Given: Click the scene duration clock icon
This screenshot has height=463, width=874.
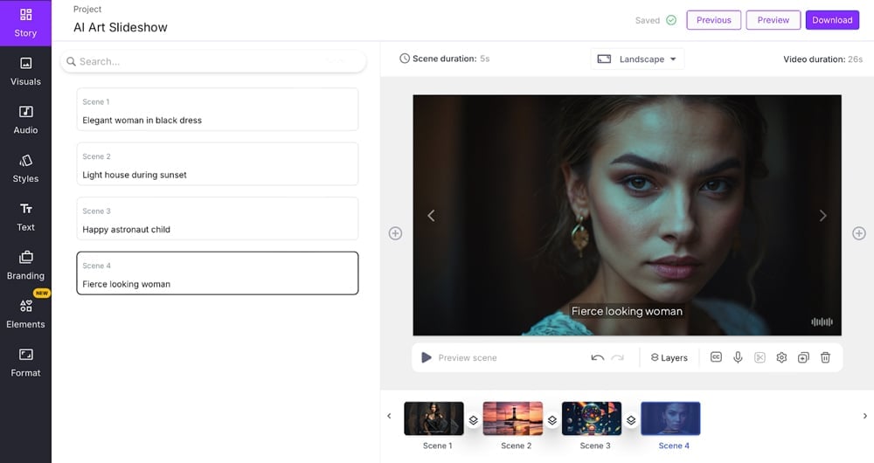Looking at the screenshot, I should 405,59.
